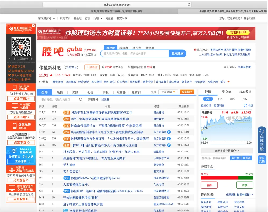
Task: Click verified badge next to 东方财富网 on 67423 row
Action: tap(169, 132)
